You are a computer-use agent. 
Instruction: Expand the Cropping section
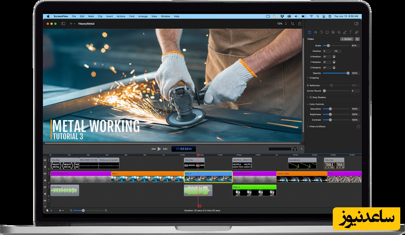click(x=307, y=78)
